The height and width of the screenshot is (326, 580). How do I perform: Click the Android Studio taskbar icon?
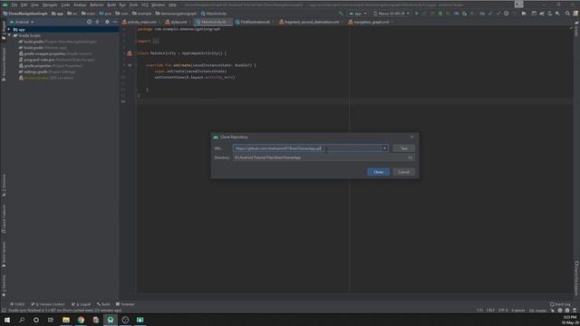click(x=111, y=320)
